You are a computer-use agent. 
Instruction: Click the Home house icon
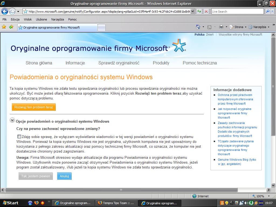198,27
